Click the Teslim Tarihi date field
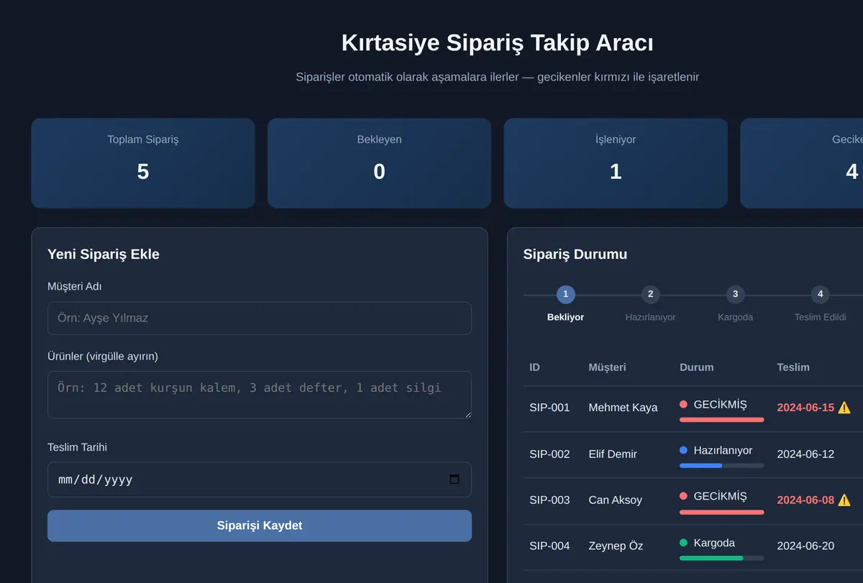Screen dimensions: 863x583 (x=260, y=479)
